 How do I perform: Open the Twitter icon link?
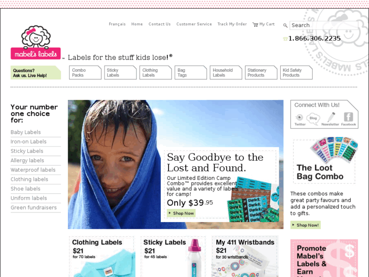[299, 117]
